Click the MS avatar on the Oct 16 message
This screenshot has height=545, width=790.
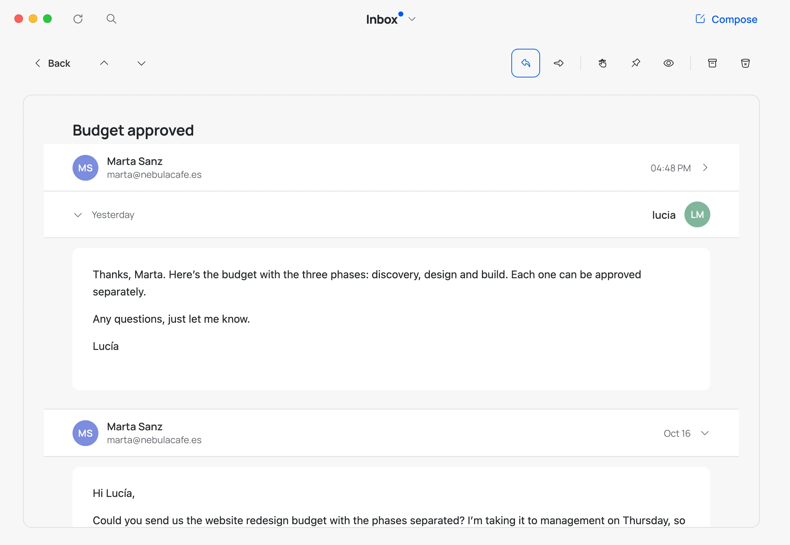pos(85,433)
